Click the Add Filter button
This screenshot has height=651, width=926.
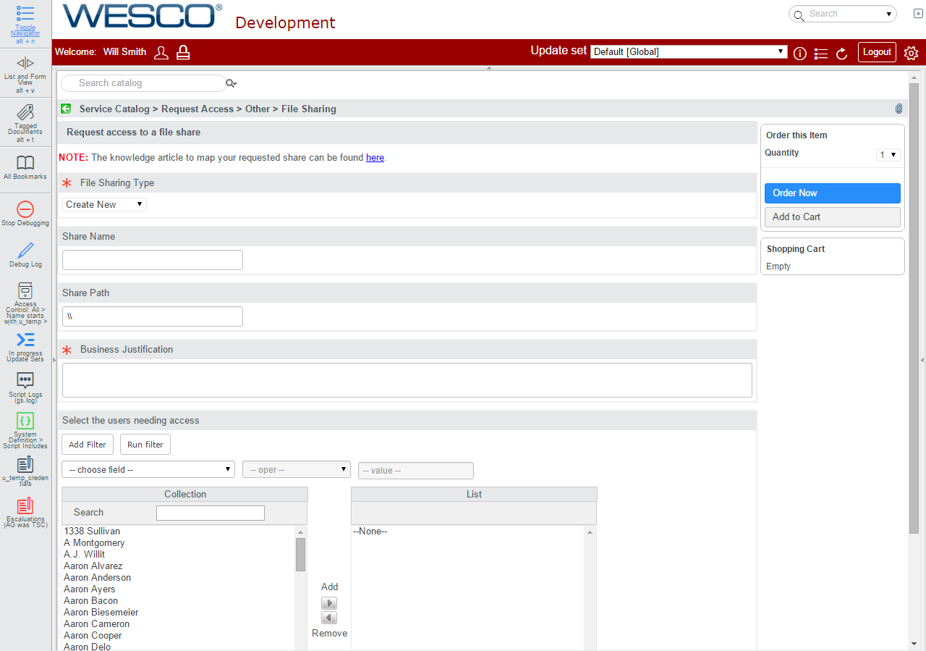point(88,445)
